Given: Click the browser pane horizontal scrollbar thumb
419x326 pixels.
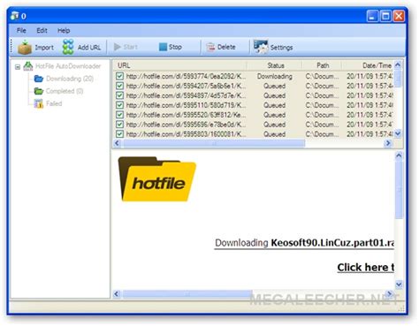Looking at the screenshot, I should 187,294.
